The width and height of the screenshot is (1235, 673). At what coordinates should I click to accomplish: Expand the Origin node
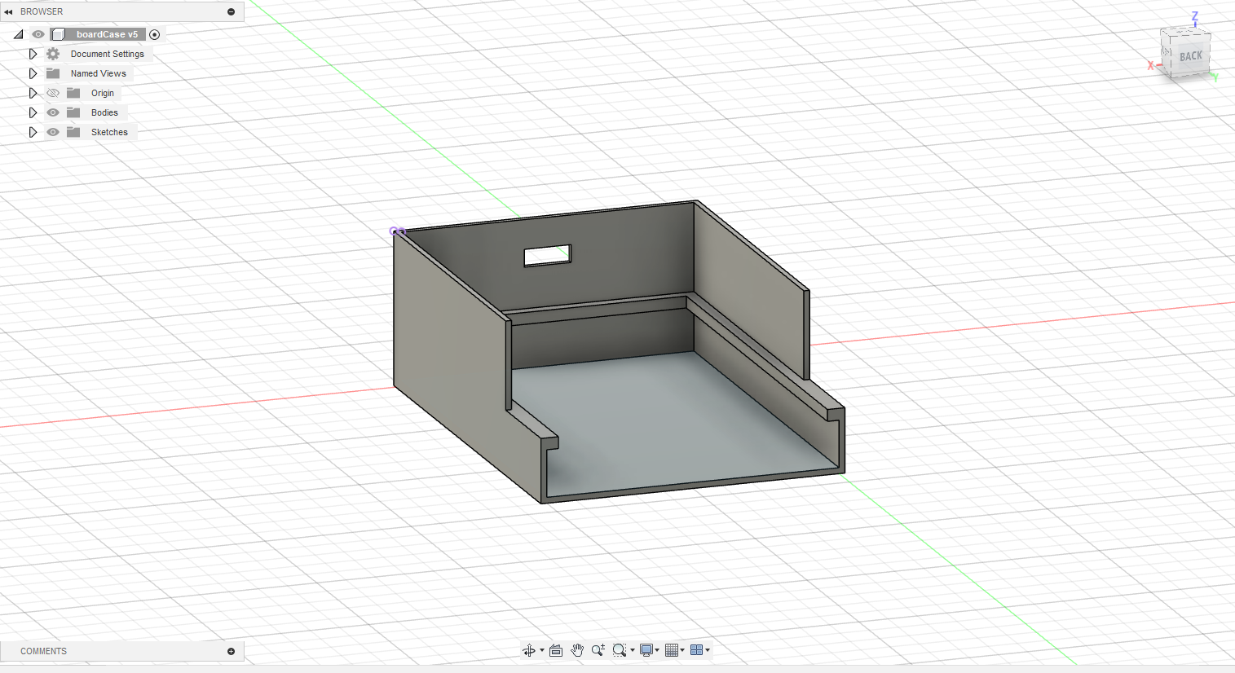pos(33,93)
